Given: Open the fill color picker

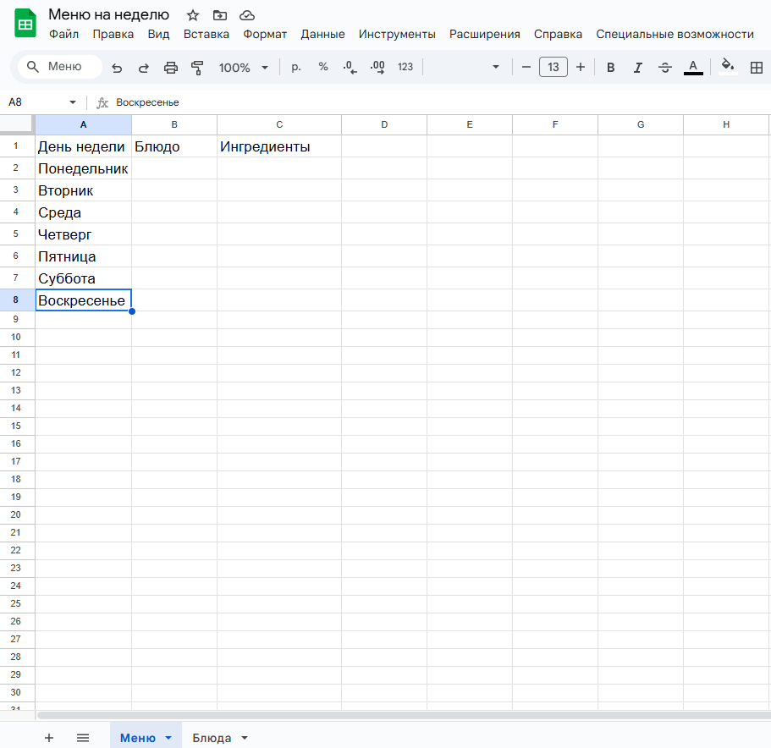Looking at the screenshot, I should [728, 66].
